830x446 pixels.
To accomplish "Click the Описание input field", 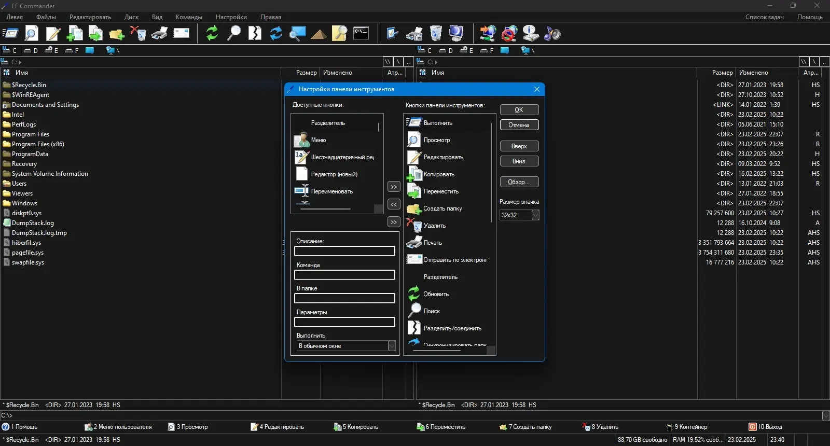I will 344,251.
